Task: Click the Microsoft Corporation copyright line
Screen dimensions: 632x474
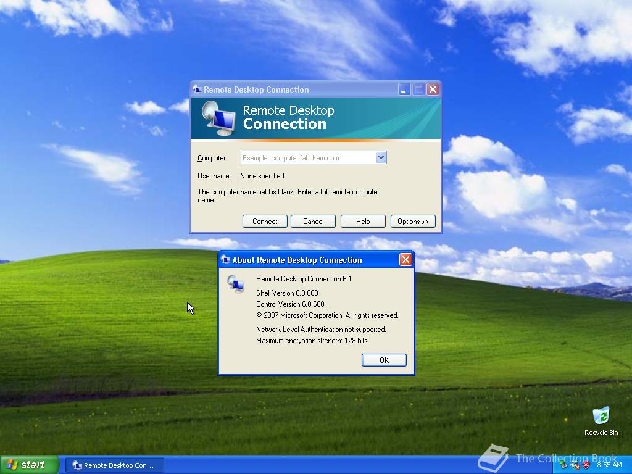Action: [327, 315]
